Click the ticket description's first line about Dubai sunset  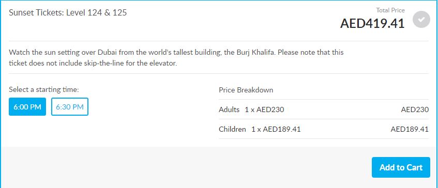(176, 52)
